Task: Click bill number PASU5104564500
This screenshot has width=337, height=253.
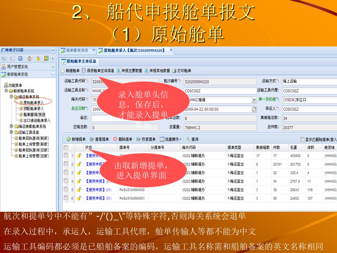Action: click(132, 190)
